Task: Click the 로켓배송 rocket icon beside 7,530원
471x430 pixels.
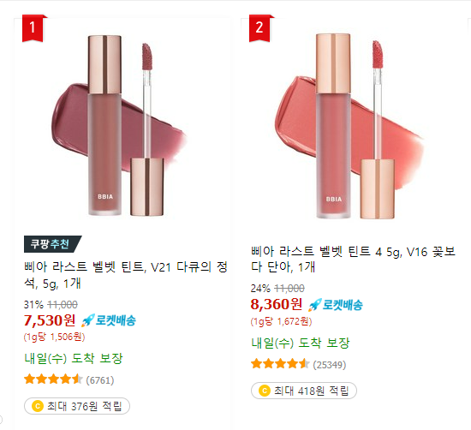Action: pyautogui.click(x=88, y=320)
